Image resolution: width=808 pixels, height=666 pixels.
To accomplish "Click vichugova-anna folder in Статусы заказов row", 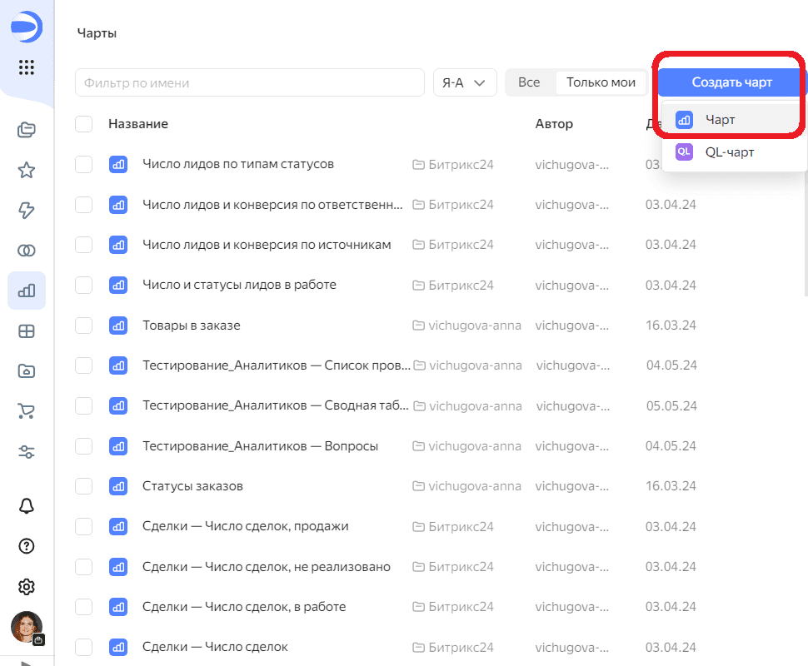I will 466,486.
